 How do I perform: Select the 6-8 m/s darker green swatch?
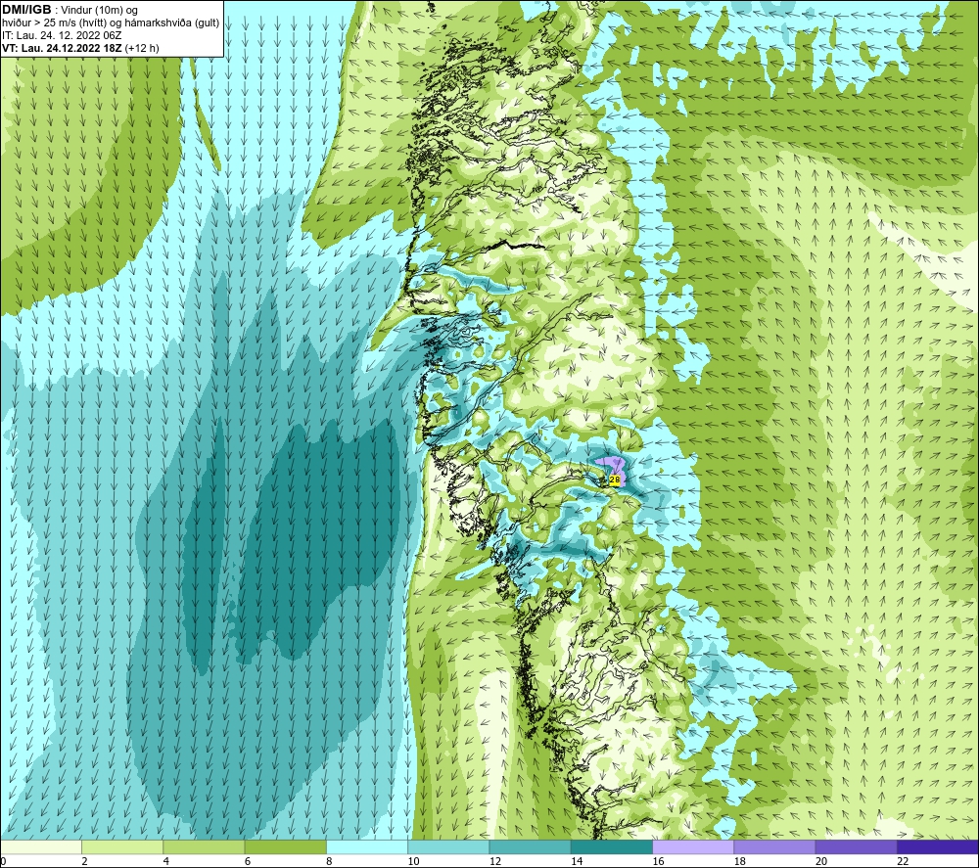coord(285,847)
